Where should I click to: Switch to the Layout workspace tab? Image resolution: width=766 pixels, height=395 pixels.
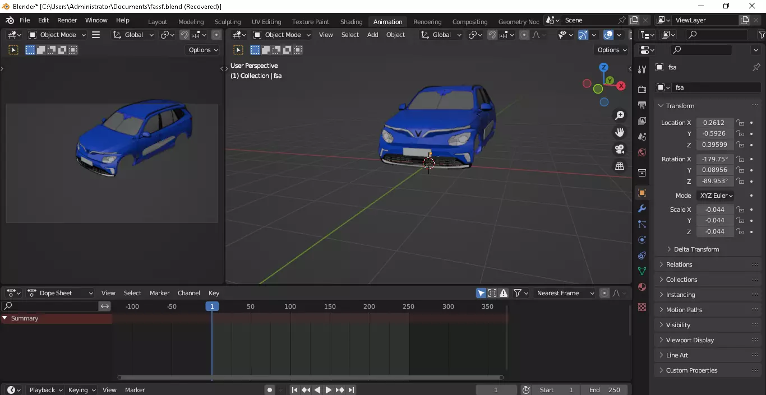158,22
